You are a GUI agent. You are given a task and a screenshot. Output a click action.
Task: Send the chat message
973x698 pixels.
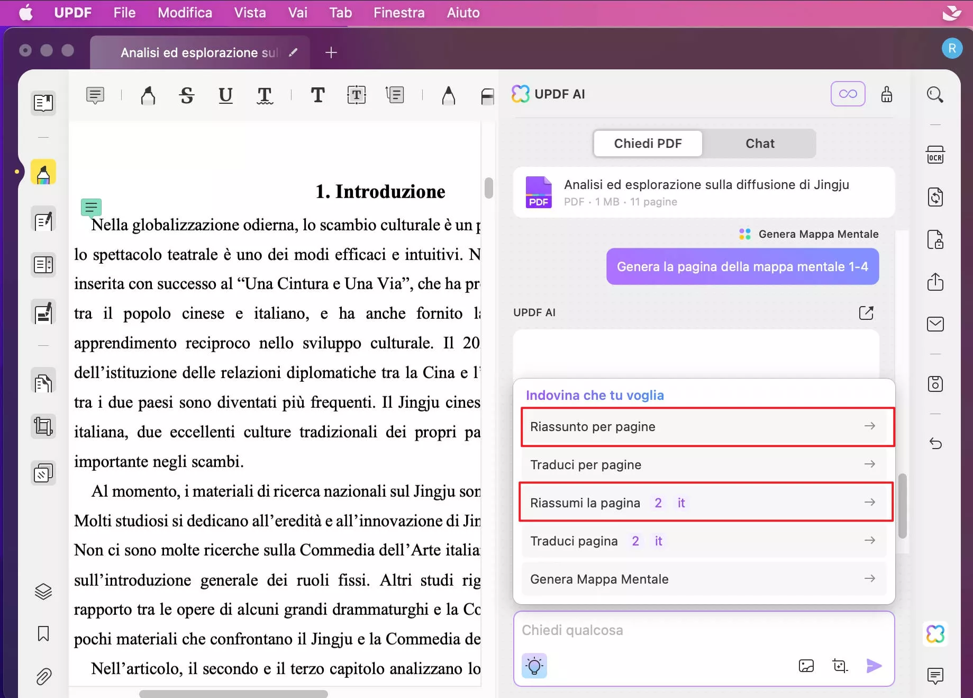click(874, 666)
